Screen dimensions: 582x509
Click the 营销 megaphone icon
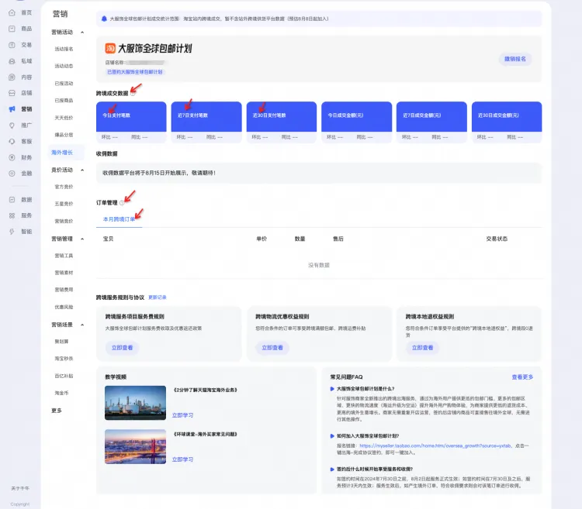point(12,109)
